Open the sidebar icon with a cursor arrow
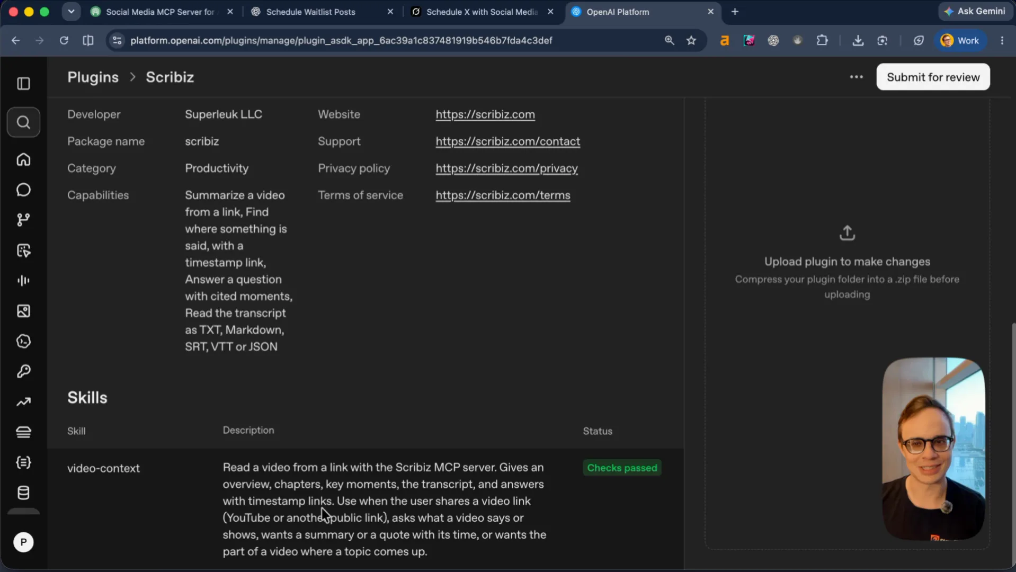The width and height of the screenshot is (1016, 572). [23, 251]
